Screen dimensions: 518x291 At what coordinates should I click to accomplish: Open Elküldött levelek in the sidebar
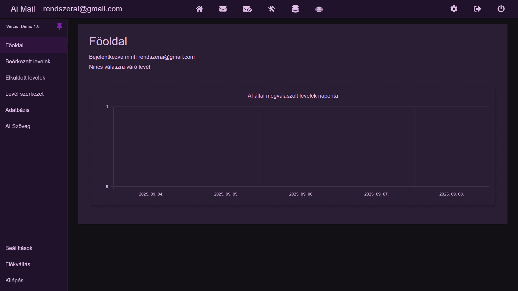tap(25, 77)
